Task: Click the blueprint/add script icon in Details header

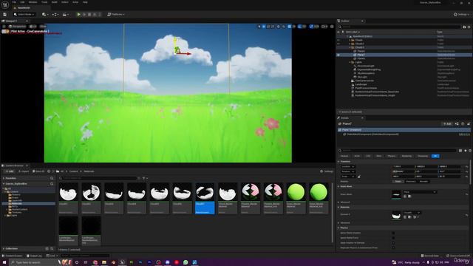Action: [457, 124]
